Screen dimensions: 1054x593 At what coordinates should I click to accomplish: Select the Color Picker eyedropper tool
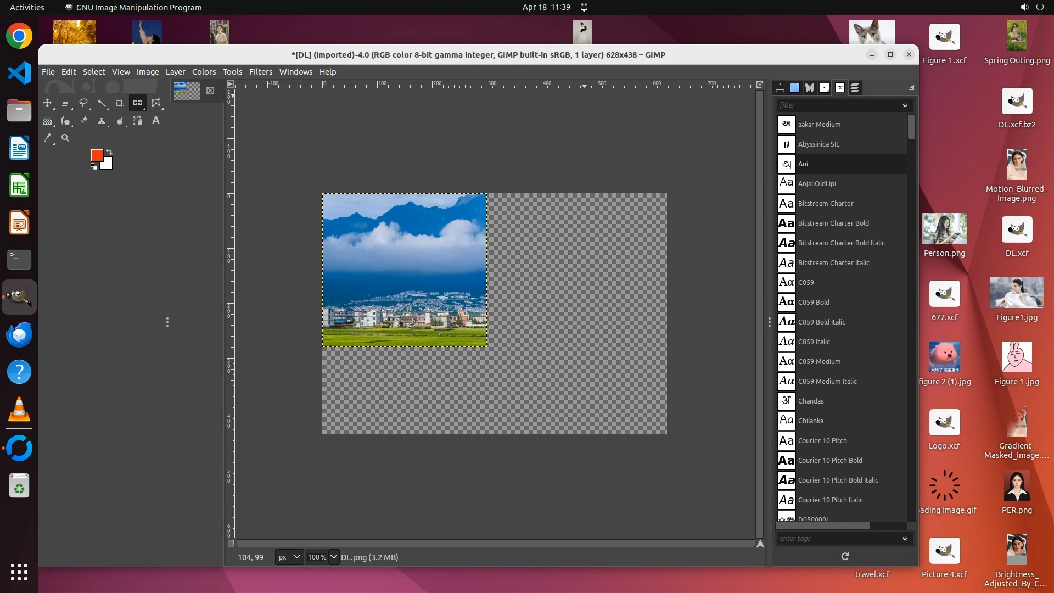tap(48, 138)
